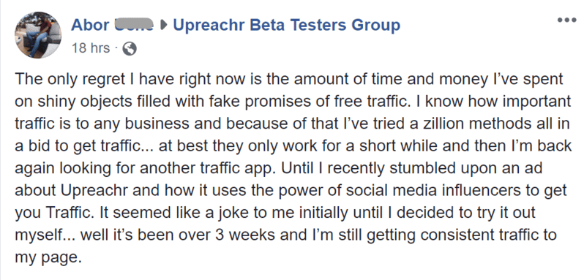This screenshot has width=584, height=280.
Task: Visit the Upreachr Beta Testers Group page
Action: pos(287,26)
